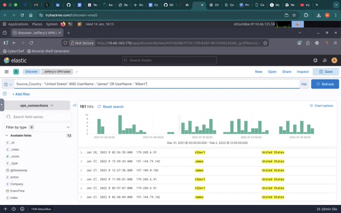Open the Places menu
Image resolution: width=341 pixels, height=213 pixels.
tap(37, 24)
